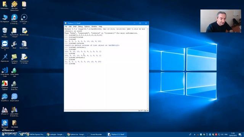Image resolution: width=244 pixels, height=137 pixels.
Task: Open the E-Devlet desktop shortcut
Action: tap(14, 19)
